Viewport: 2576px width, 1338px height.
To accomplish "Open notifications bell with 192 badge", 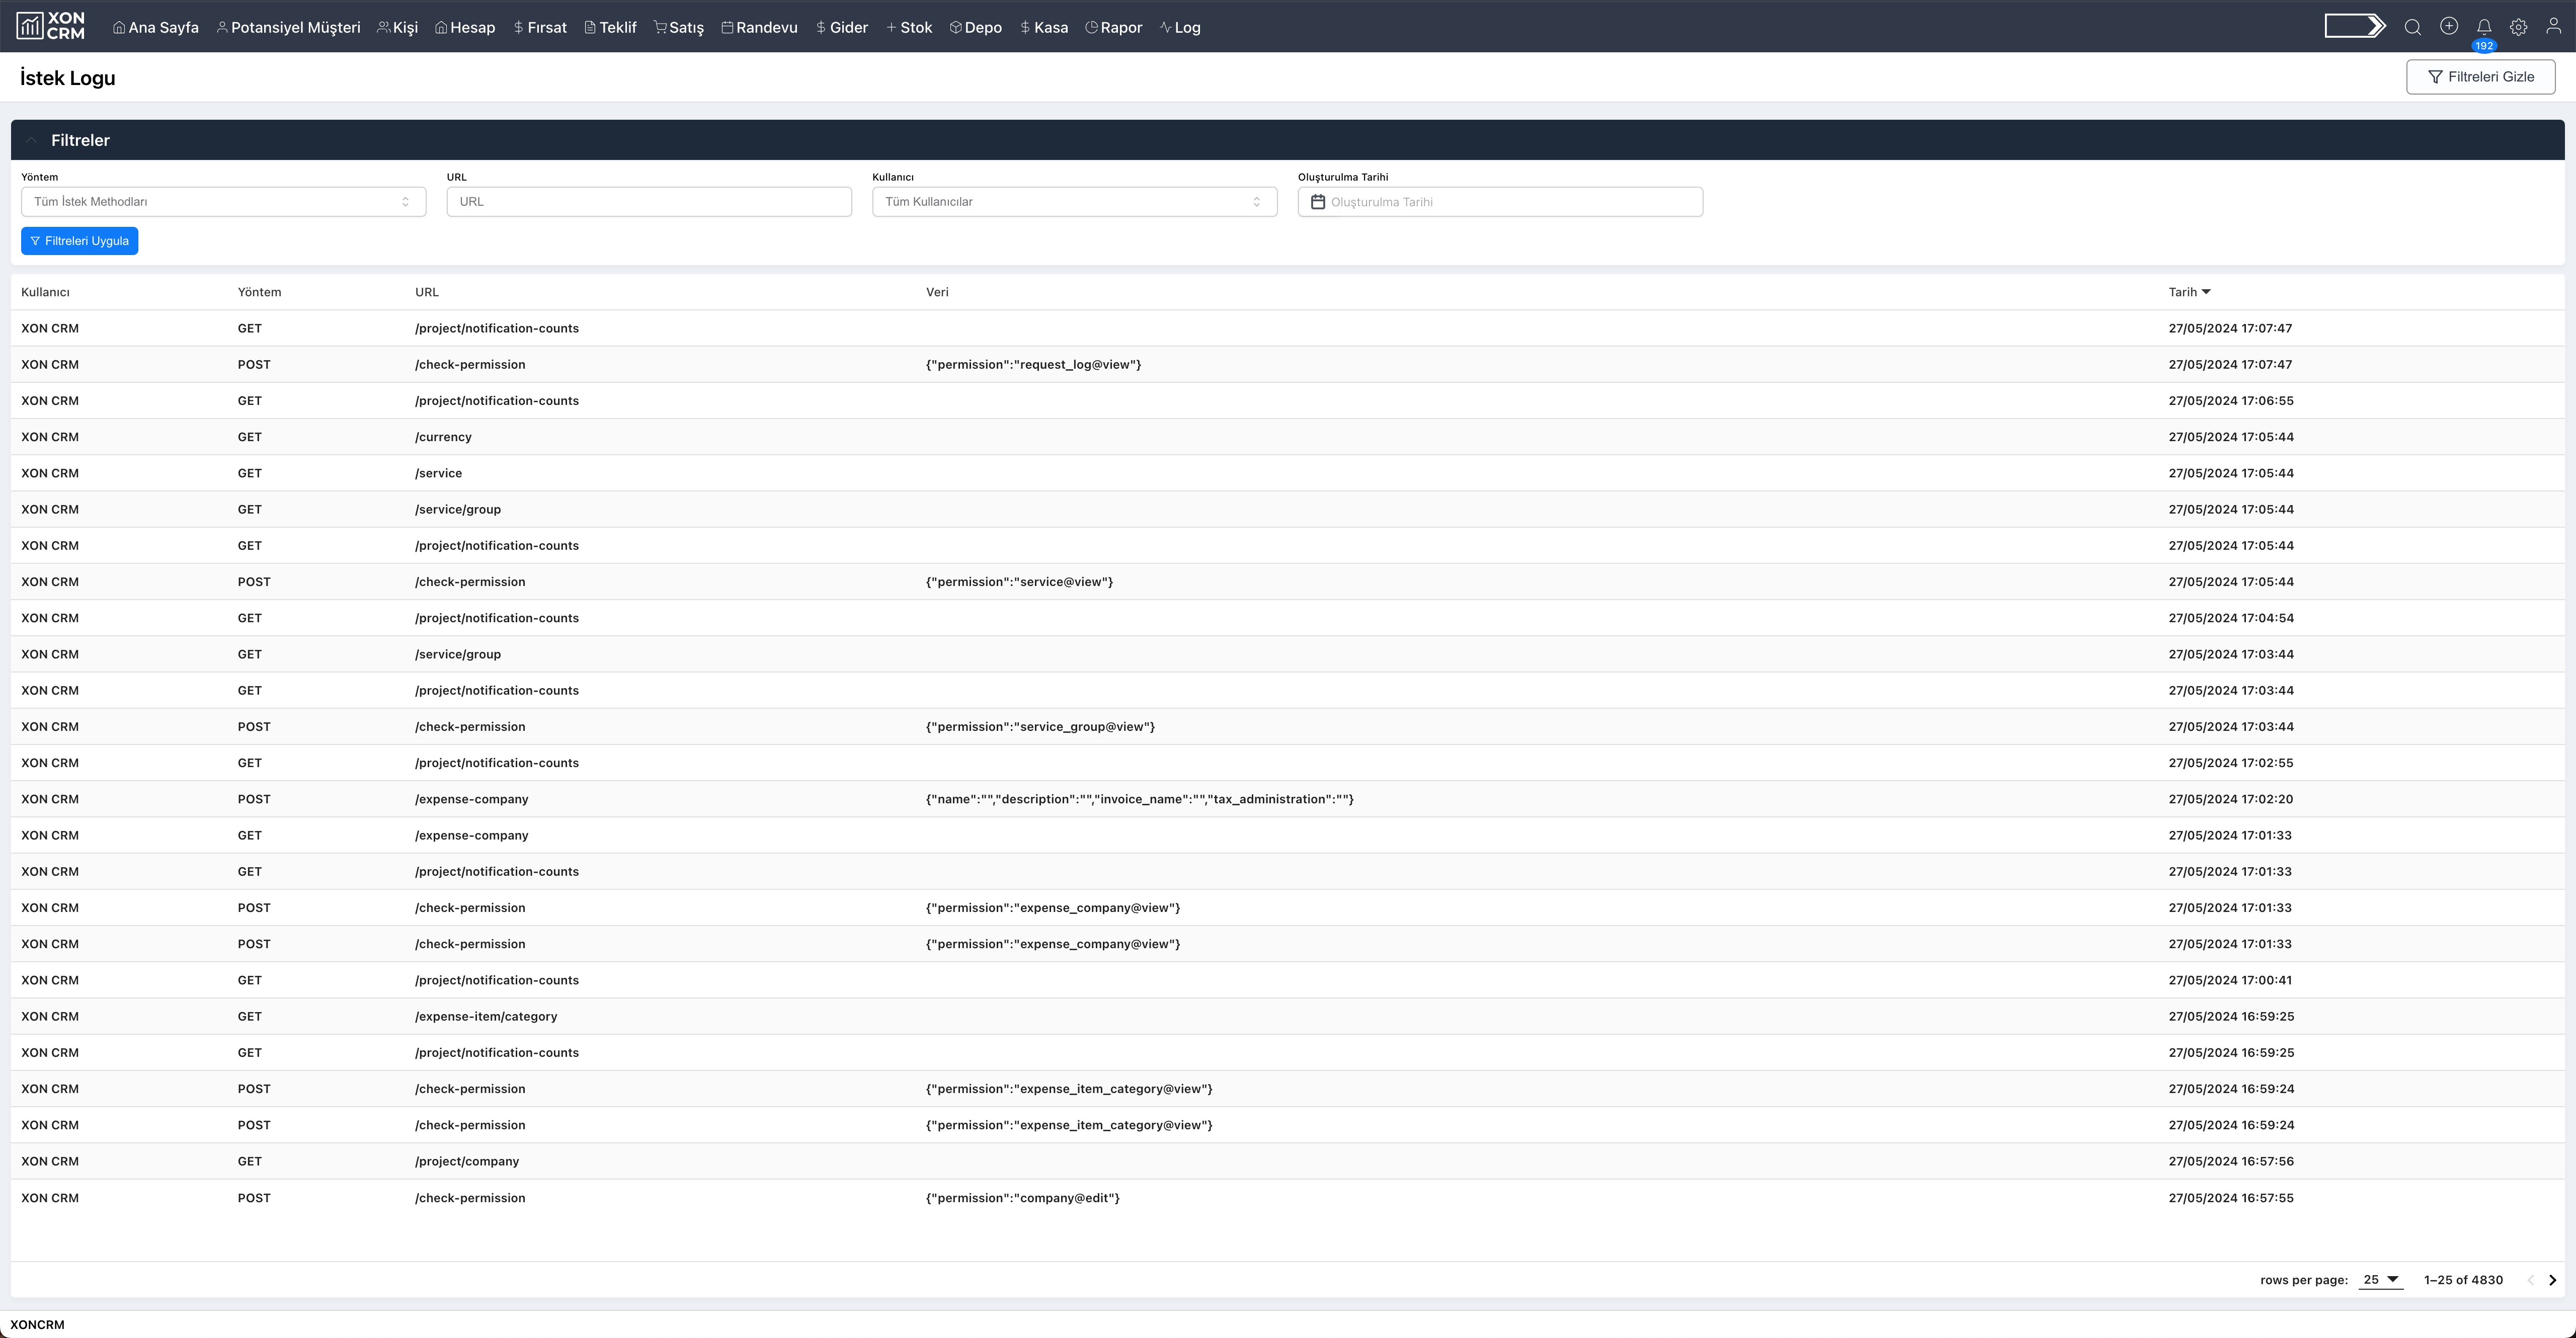I will point(2484,28).
